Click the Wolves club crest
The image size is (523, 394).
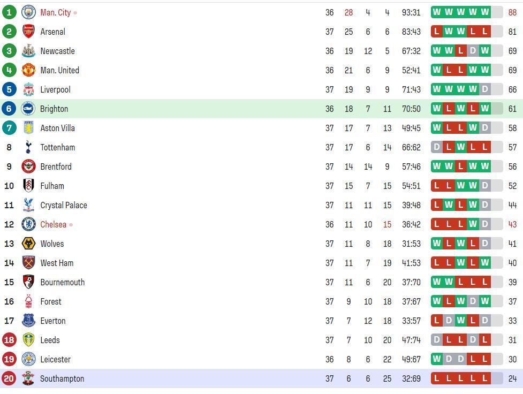(28, 244)
